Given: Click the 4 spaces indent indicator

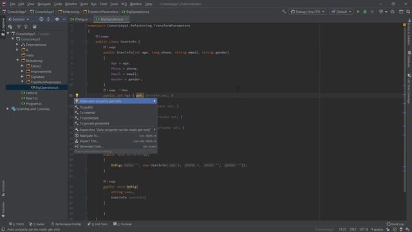Looking at the screenshot, I should pos(377,229).
